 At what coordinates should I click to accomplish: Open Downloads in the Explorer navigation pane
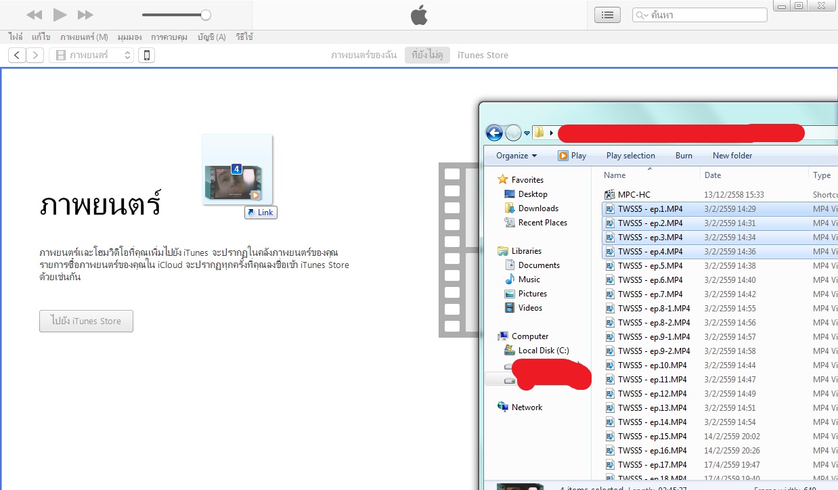(531, 208)
